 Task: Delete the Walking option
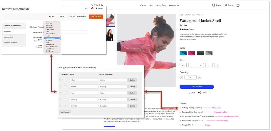tap(132, 86)
